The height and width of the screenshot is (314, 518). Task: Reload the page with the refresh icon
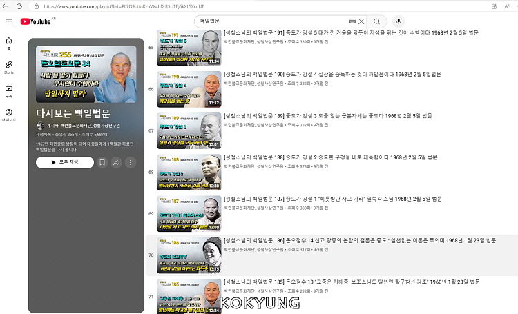(x=19, y=6)
